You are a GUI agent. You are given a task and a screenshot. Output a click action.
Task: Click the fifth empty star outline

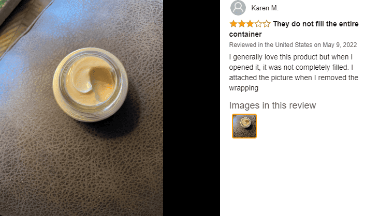267,24
